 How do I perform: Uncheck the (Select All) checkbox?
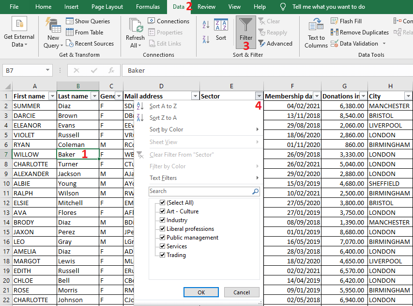pyautogui.click(x=163, y=203)
